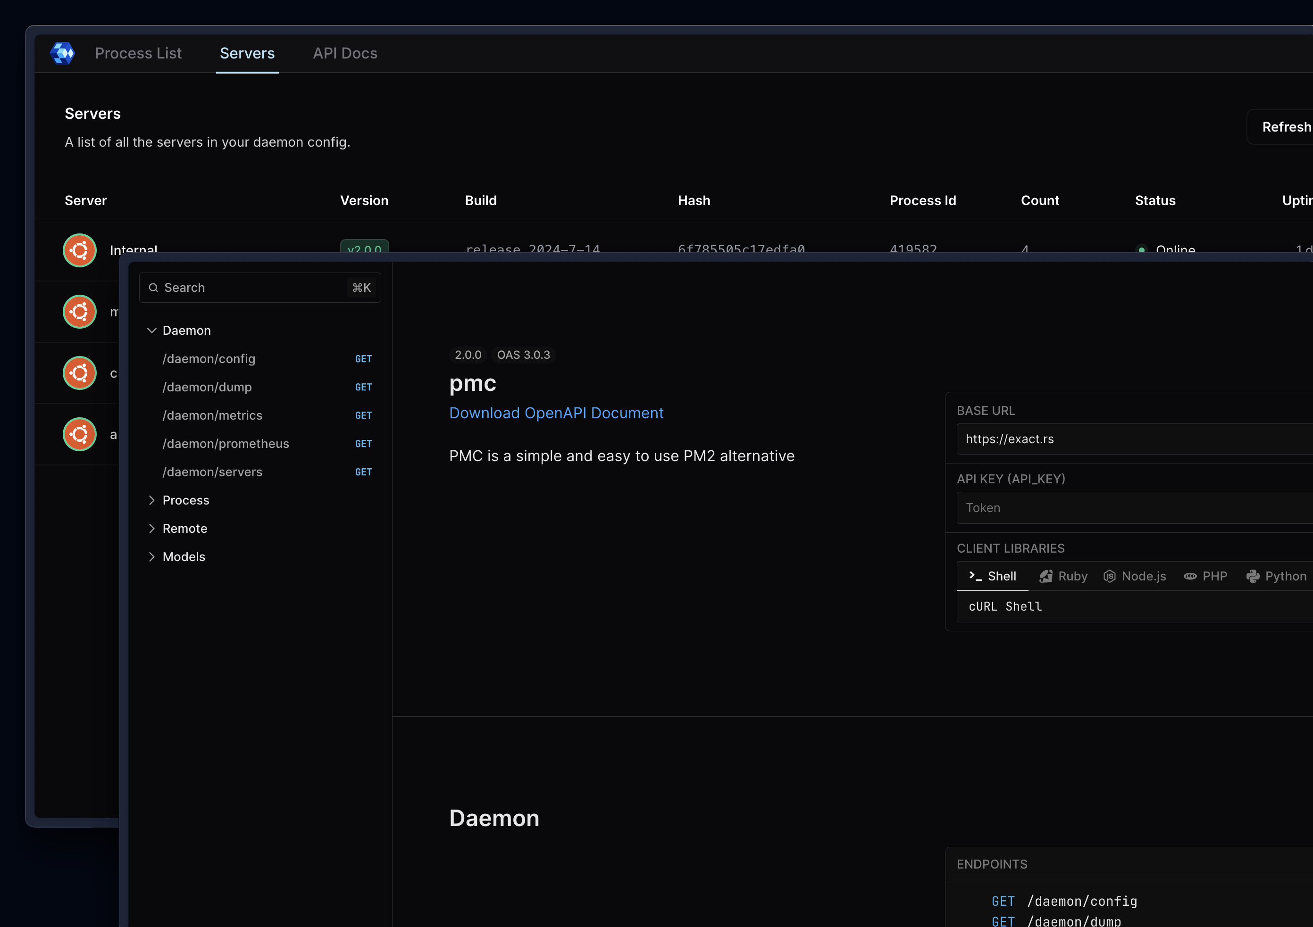The image size is (1313, 927).
Task: Click the second row Ubuntu server icon
Action: (79, 312)
